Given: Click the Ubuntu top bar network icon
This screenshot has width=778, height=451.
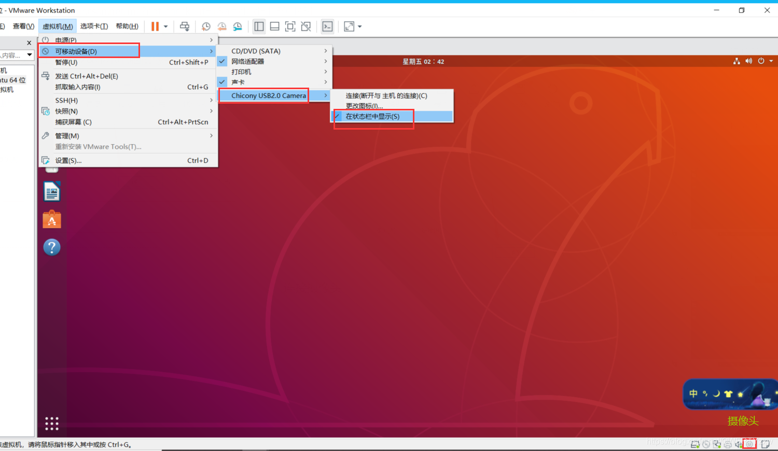Looking at the screenshot, I should point(737,61).
